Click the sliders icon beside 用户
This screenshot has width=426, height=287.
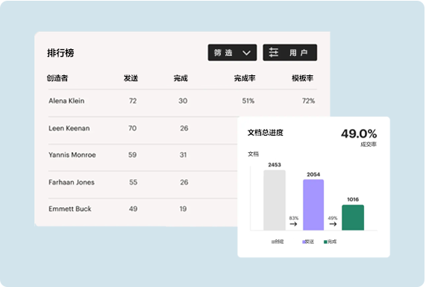(274, 52)
